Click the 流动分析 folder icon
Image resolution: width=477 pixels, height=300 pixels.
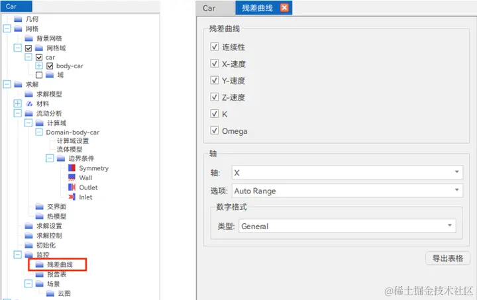(29, 113)
